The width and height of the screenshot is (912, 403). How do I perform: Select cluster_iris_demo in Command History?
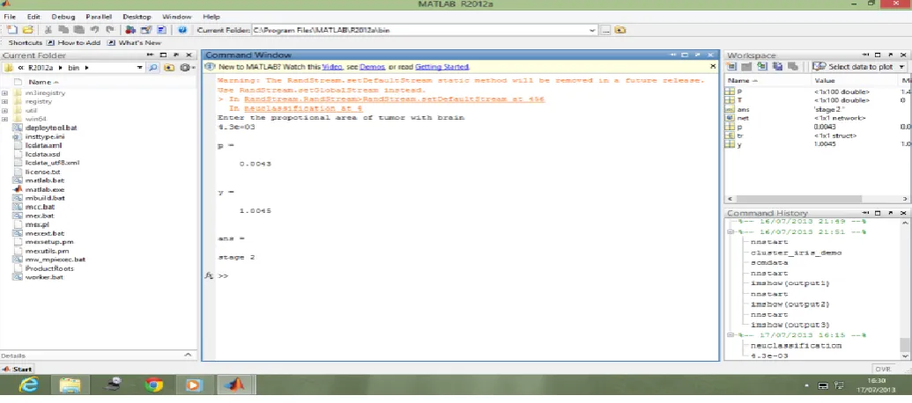coord(796,253)
